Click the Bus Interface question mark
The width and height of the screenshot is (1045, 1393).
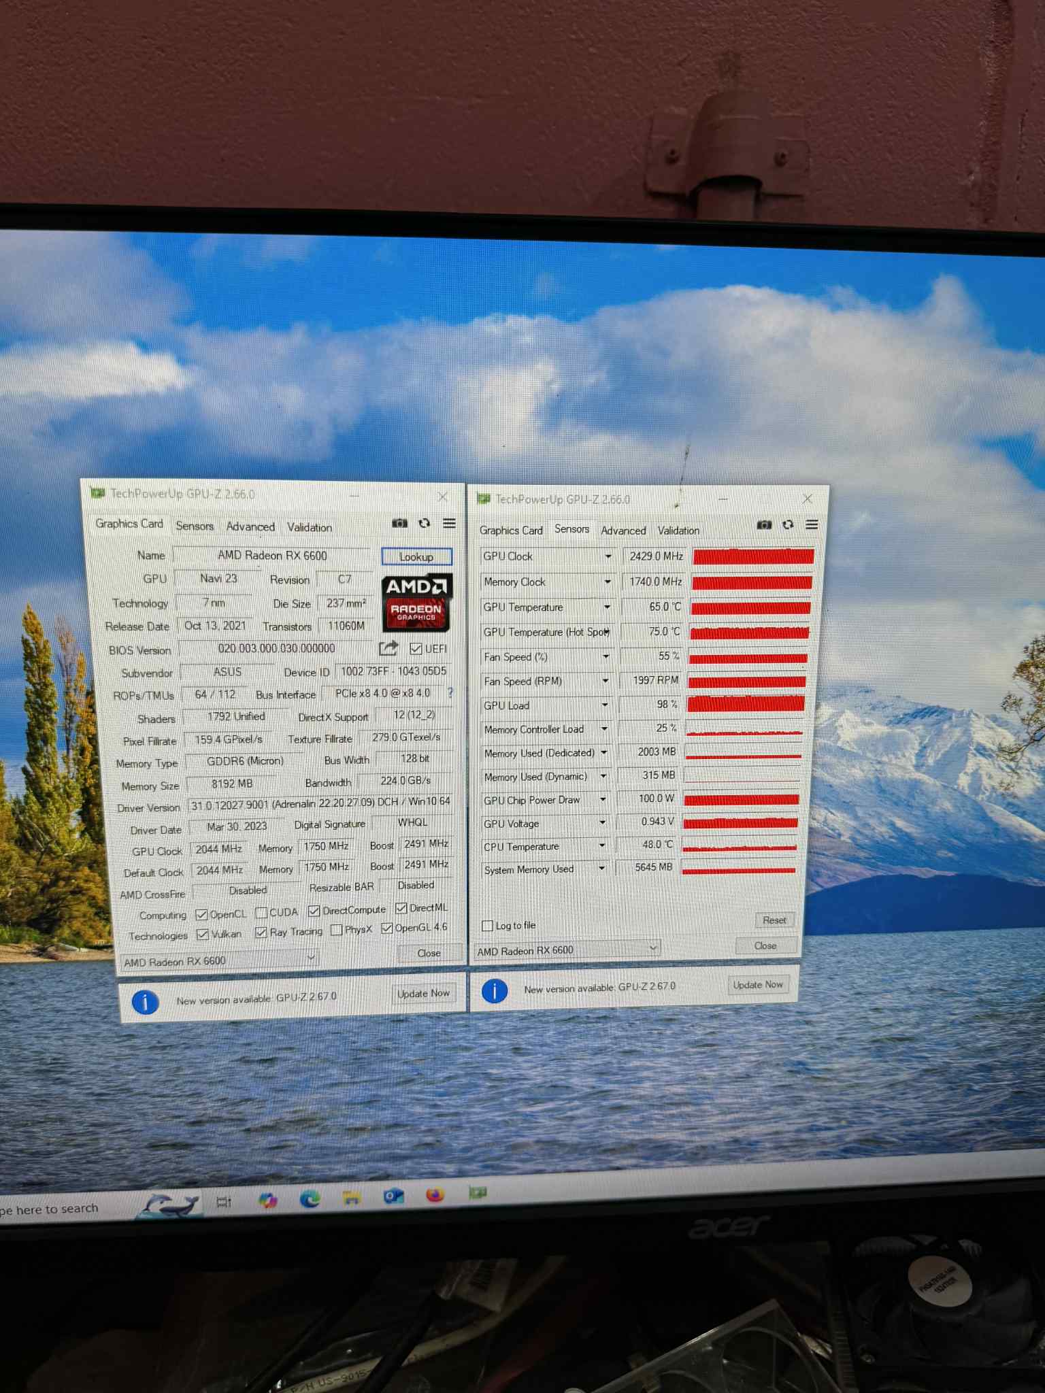pyautogui.click(x=450, y=693)
